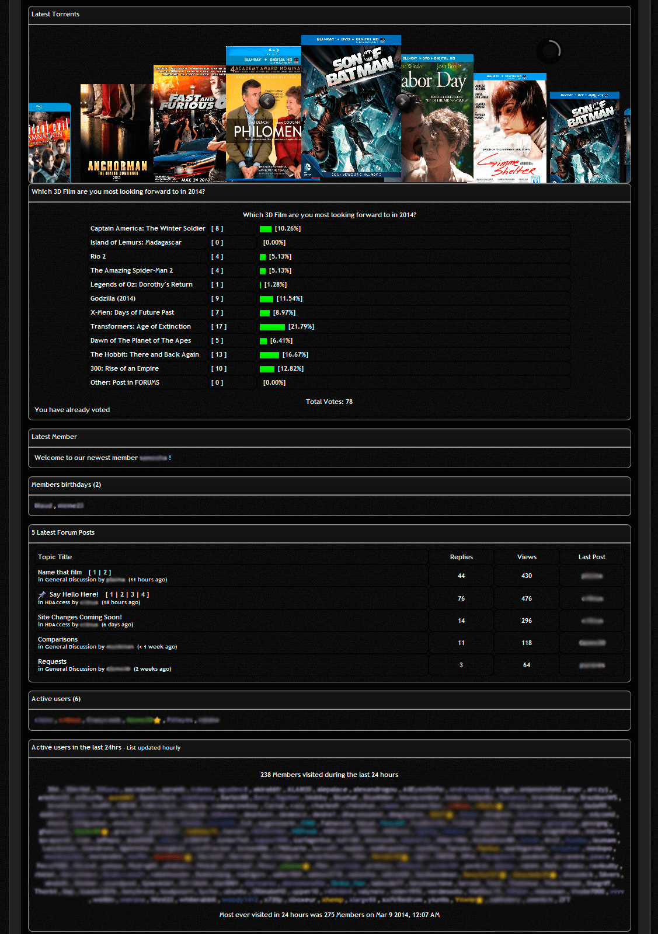
Task: Click the Latest Member panel header
Action: 329,437
